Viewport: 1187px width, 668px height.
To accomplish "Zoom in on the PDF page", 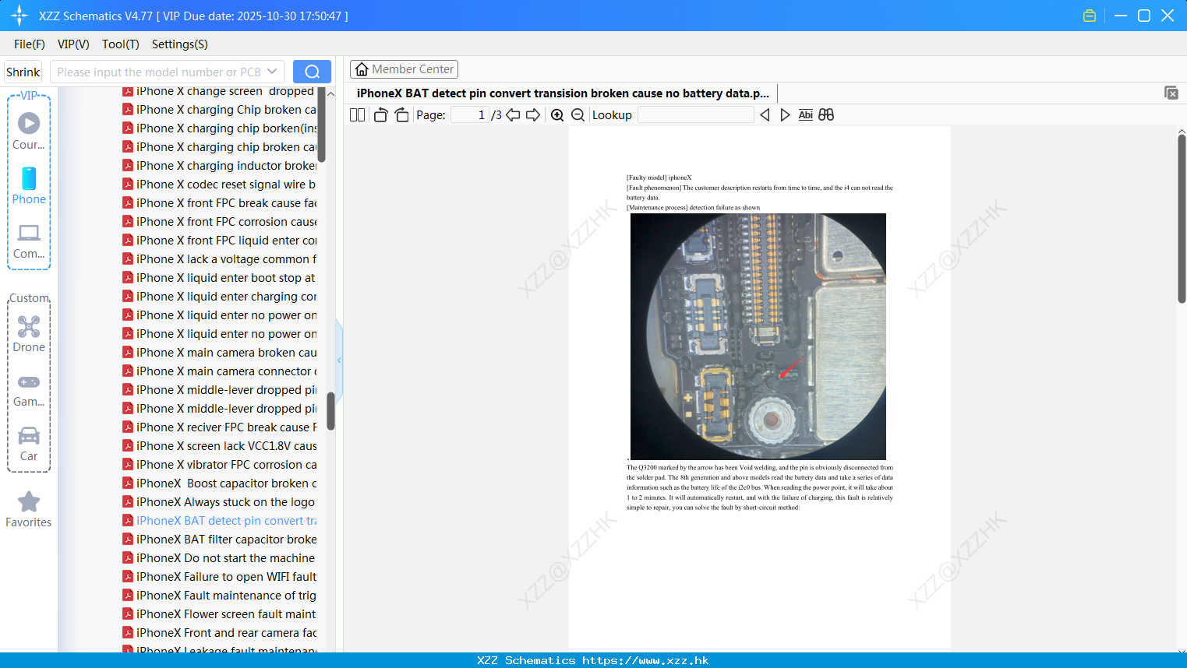I will tap(557, 115).
